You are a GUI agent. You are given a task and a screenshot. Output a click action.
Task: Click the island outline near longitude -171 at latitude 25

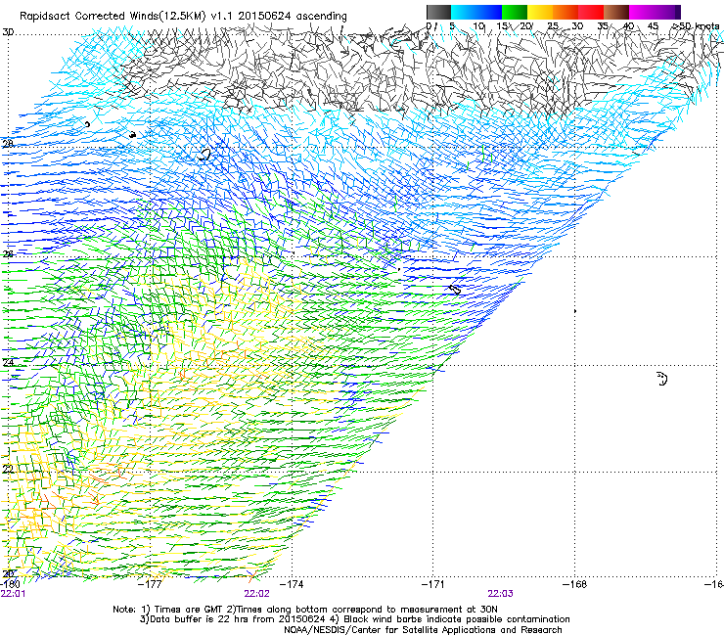click(455, 290)
